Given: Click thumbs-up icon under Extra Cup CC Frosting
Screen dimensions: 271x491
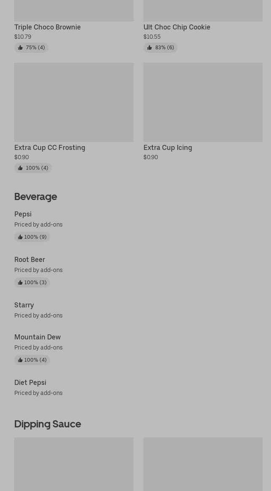Looking at the screenshot, I should pyautogui.click(x=20, y=168).
